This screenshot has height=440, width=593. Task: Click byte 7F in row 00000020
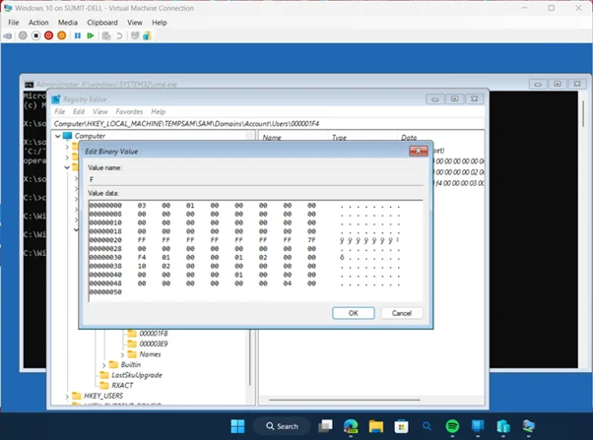pos(311,240)
